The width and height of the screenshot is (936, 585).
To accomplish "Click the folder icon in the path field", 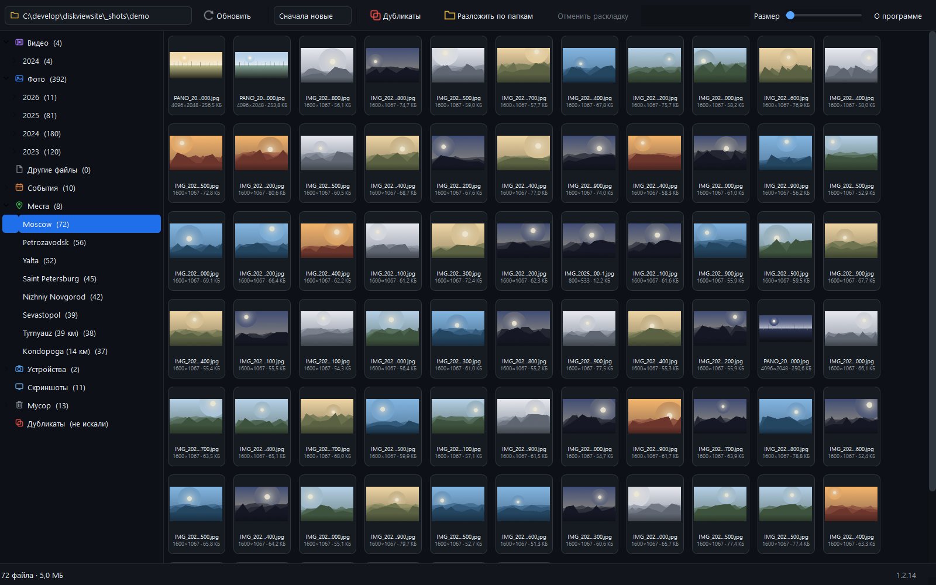I will pos(15,16).
